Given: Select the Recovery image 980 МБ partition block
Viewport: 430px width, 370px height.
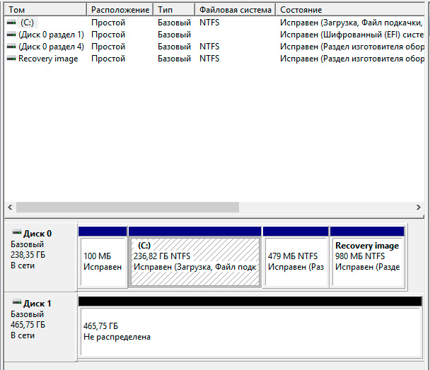Looking at the screenshot, I should 368,261.
